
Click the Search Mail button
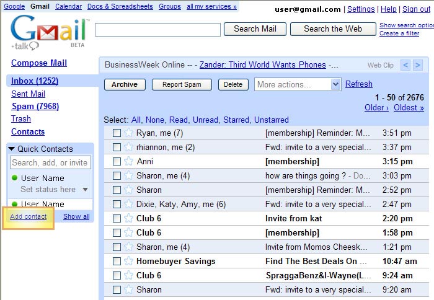click(255, 29)
